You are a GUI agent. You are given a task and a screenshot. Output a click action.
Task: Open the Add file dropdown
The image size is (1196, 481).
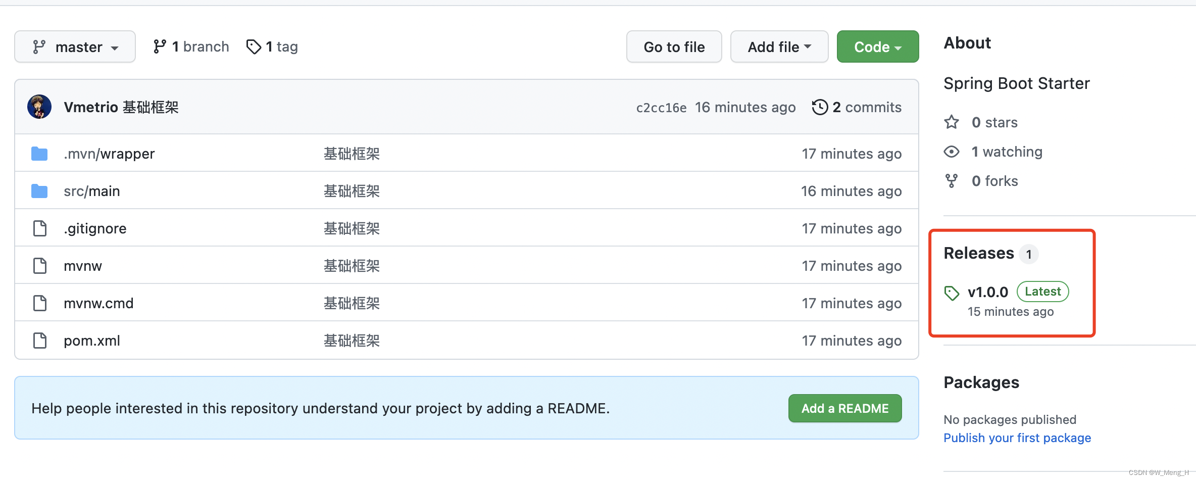tap(778, 46)
